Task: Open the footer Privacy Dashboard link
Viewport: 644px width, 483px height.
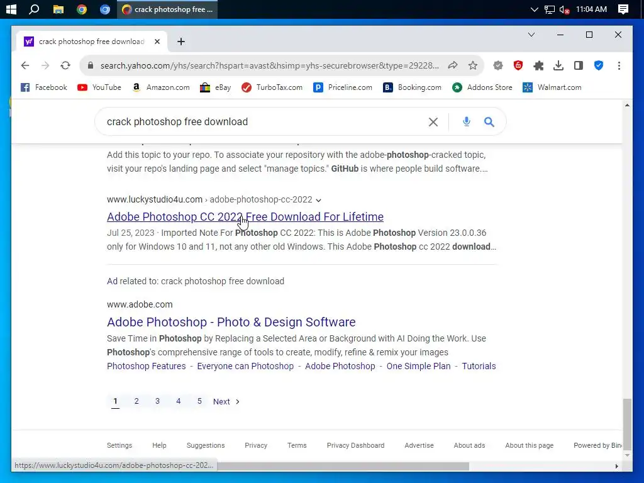Action: [x=356, y=445]
